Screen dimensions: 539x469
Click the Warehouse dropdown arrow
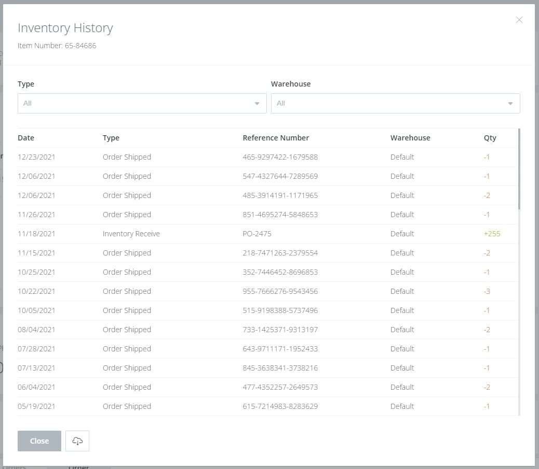coord(510,104)
